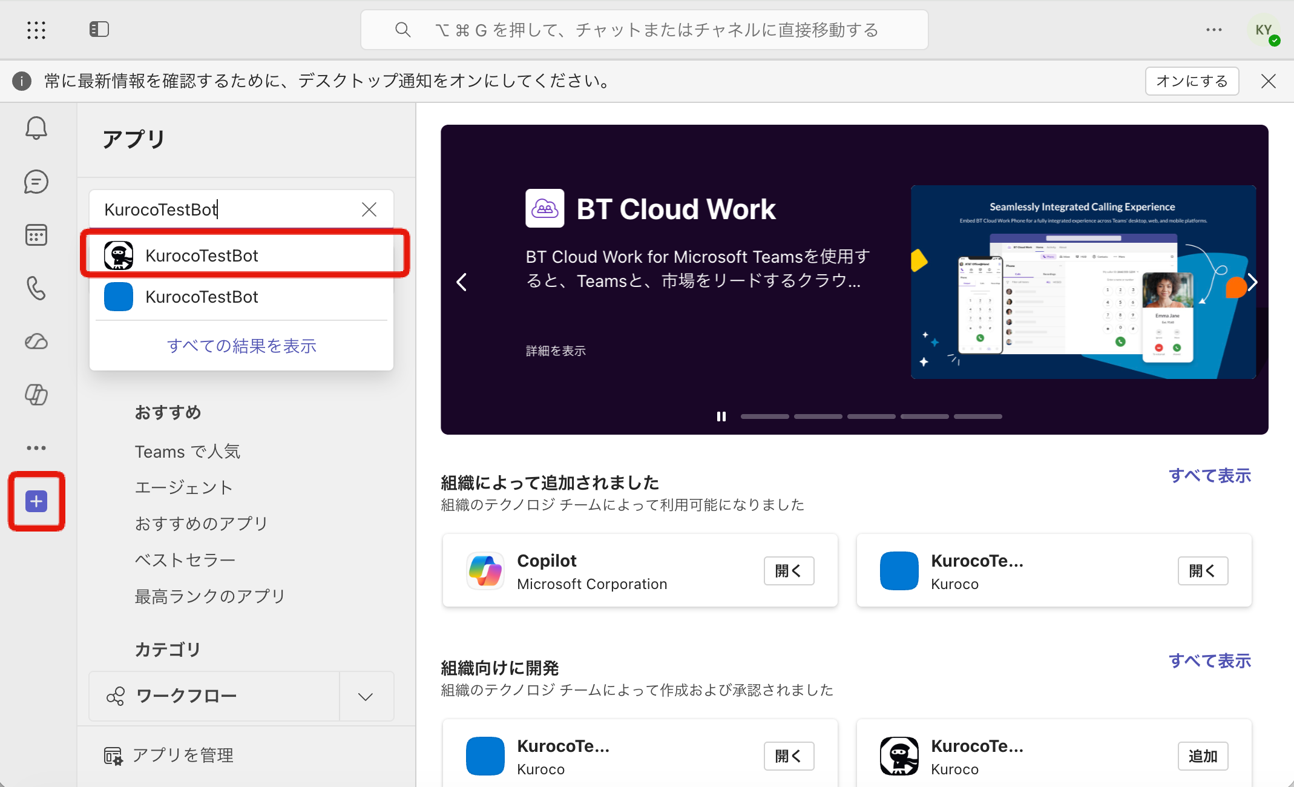Dismiss the desktop notification banner
The width and height of the screenshot is (1294, 787).
pos(1269,81)
